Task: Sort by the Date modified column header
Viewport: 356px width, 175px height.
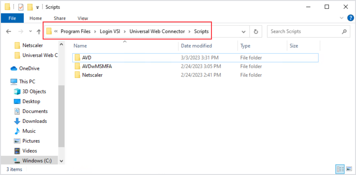Action: coord(196,46)
